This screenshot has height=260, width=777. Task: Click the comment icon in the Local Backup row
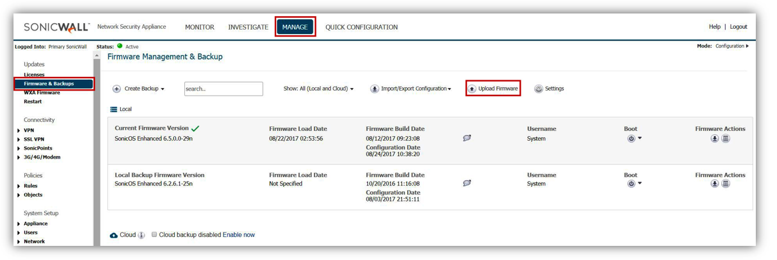467,184
